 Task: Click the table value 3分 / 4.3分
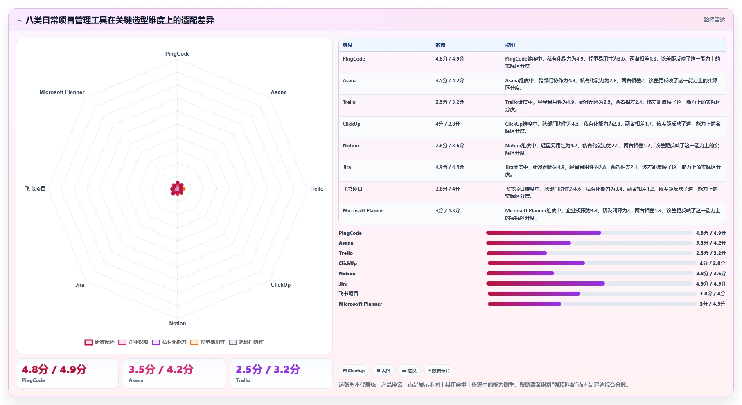pyautogui.click(x=448, y=211)
